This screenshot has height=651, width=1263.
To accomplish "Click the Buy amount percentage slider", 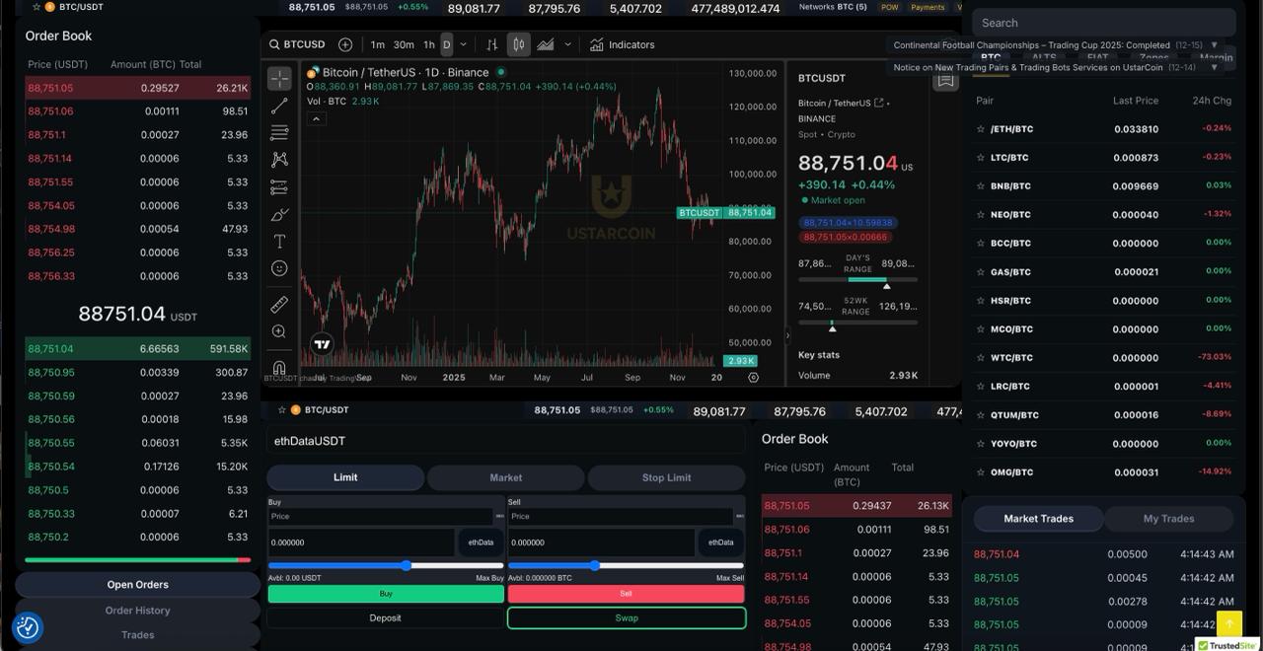I will [x=406, y=565].
